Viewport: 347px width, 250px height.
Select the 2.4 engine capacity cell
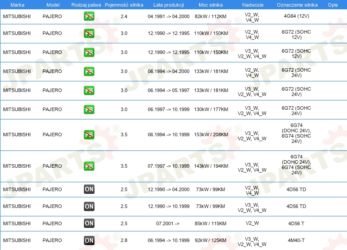(124, 16)
